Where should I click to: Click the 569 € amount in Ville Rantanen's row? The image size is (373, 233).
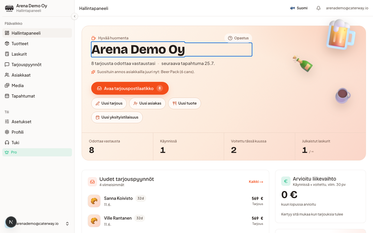coord(257,218)
